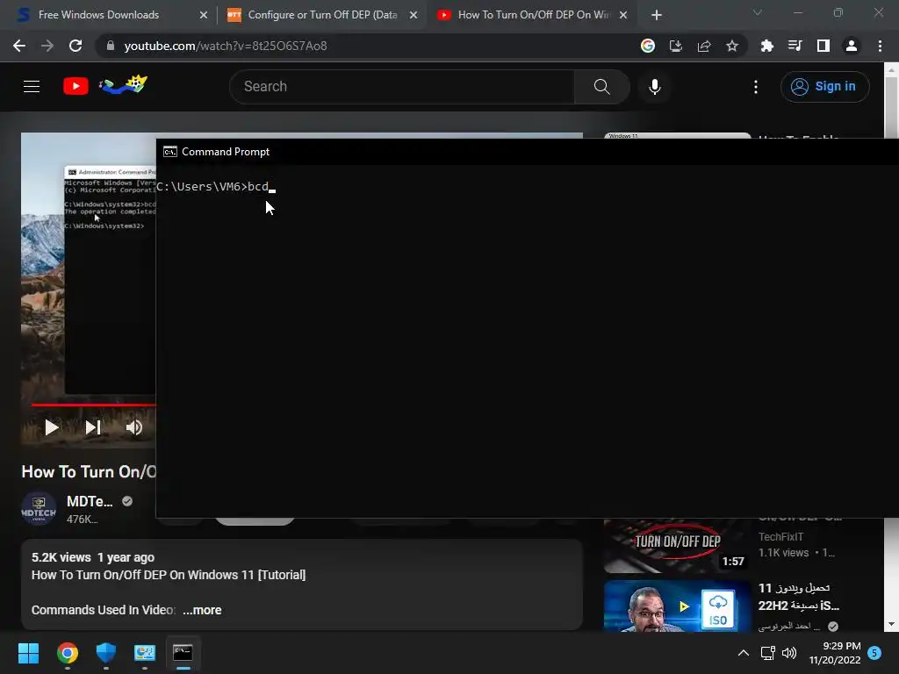The height and width of the screenshot is (674, 899).
Task: Open the TechFixIT channel name
Action: pyautogui.click(x=780, y=537)
